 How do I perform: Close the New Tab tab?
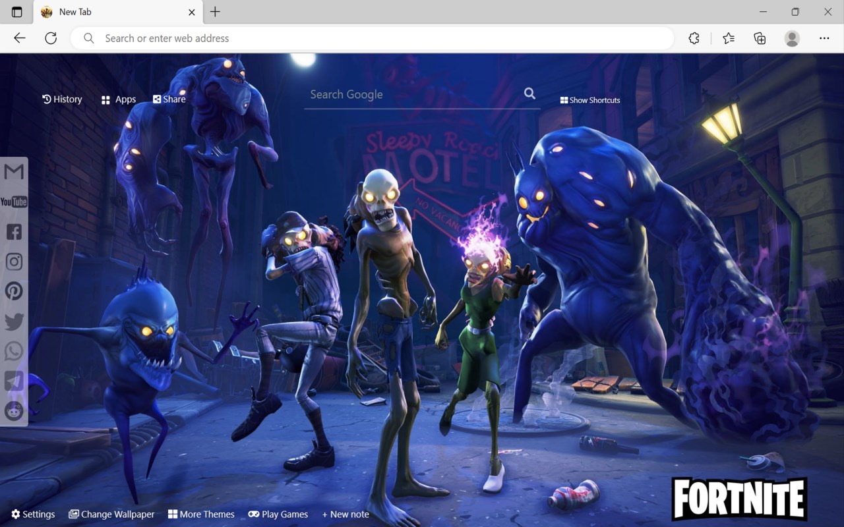coord(192,12)
